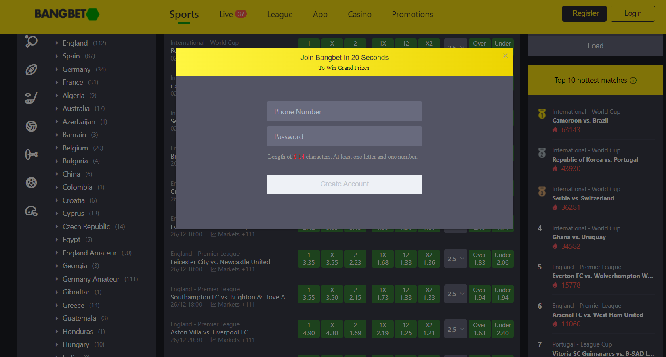Select Over 1.63 odds for Aston Villa match

click(x=479, y=329)
